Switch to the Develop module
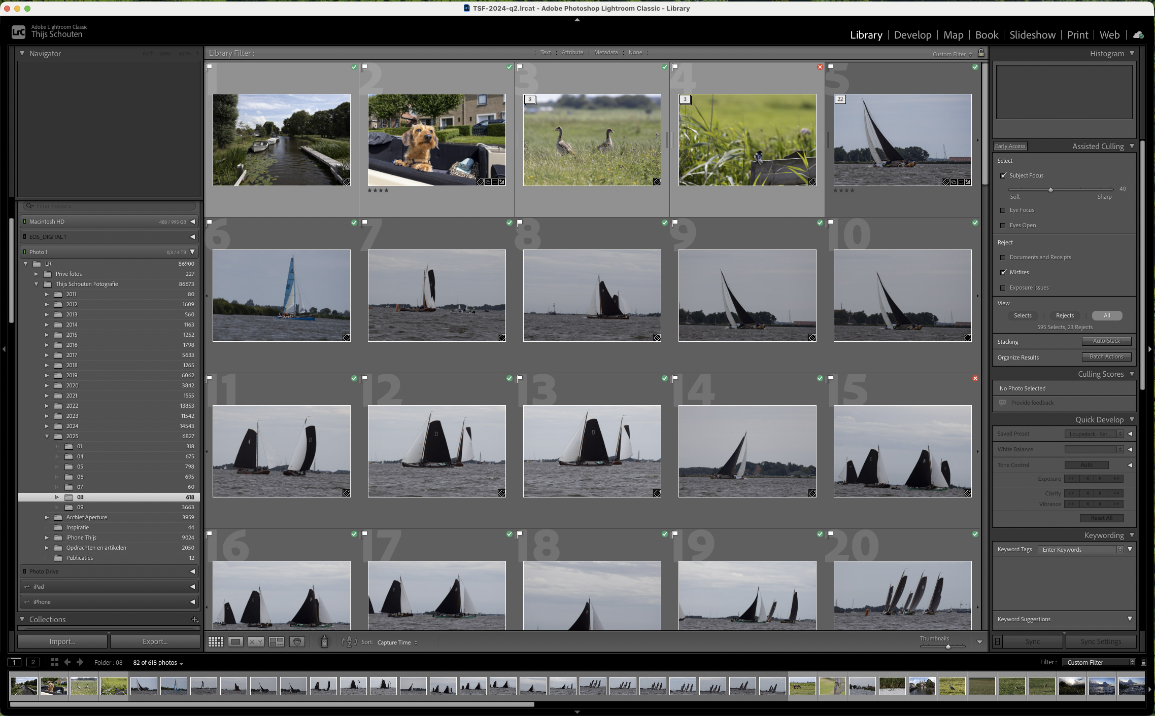The image size is (1155, 716). coord(912,35)
